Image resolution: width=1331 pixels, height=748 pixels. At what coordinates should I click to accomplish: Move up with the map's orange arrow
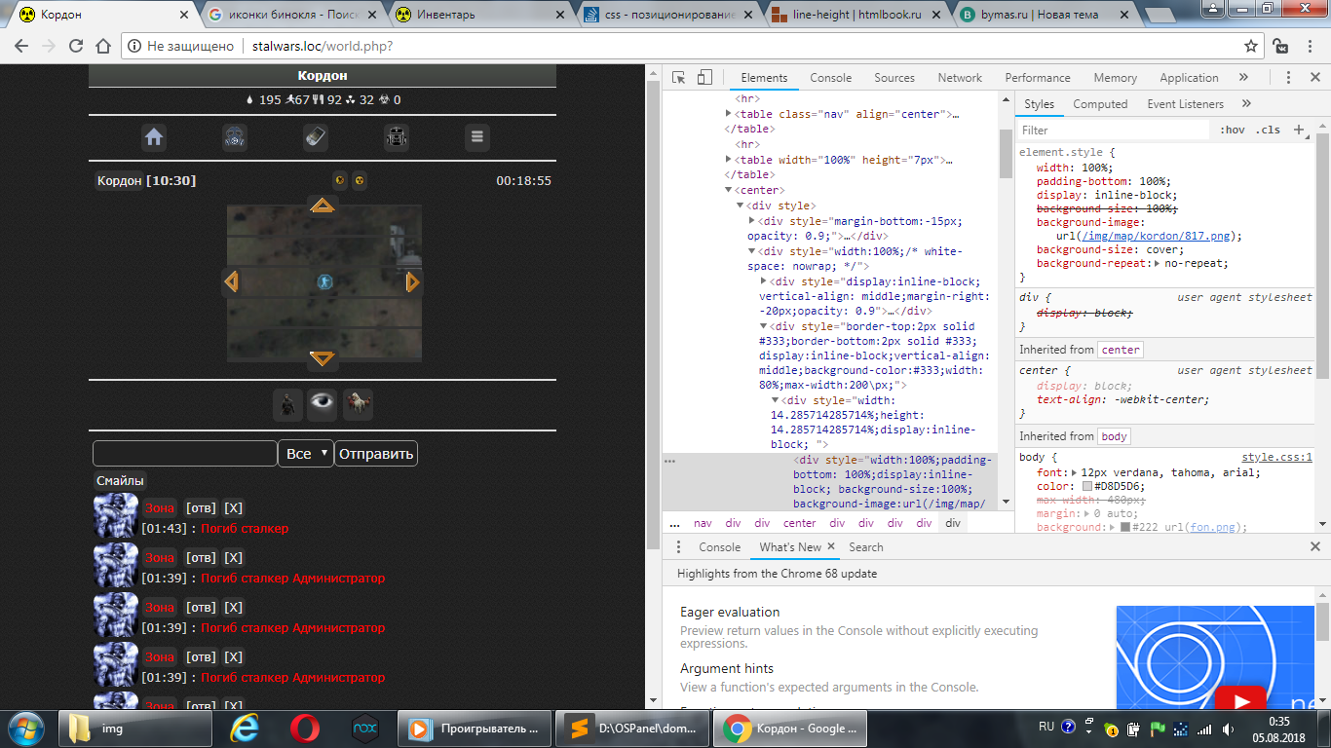point(323,205)
